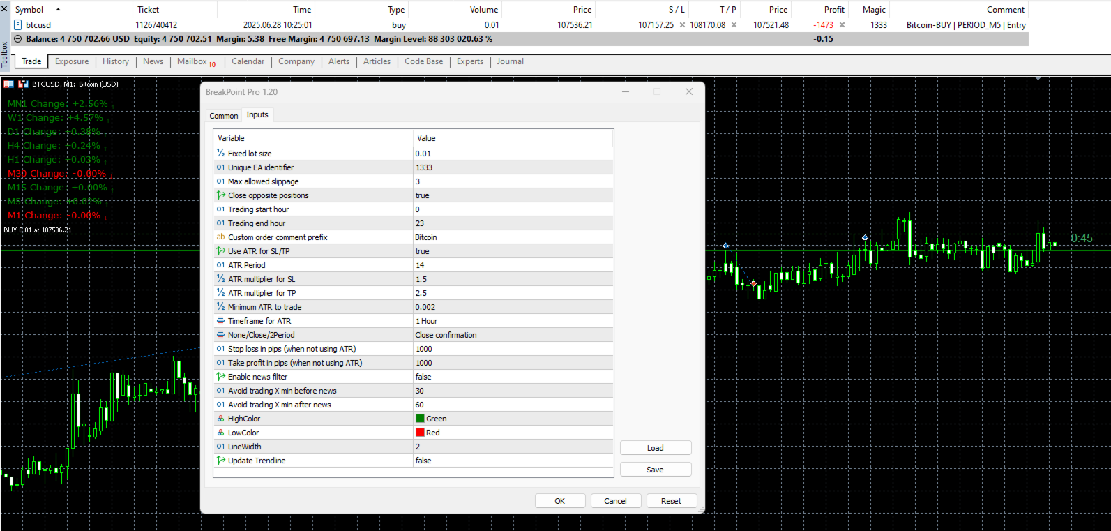Click the fraction icon for Fixed lot size
Viewport: 1111px width, 531px height.
click(220, 153)
